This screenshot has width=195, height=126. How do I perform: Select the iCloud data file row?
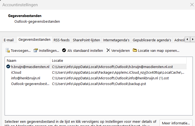[x=96, y=72]
